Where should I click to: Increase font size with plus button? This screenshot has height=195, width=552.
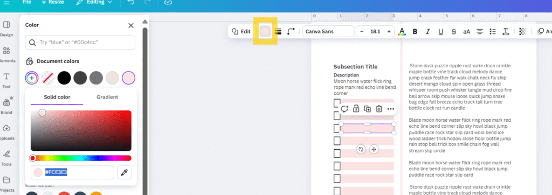(389, 31)
